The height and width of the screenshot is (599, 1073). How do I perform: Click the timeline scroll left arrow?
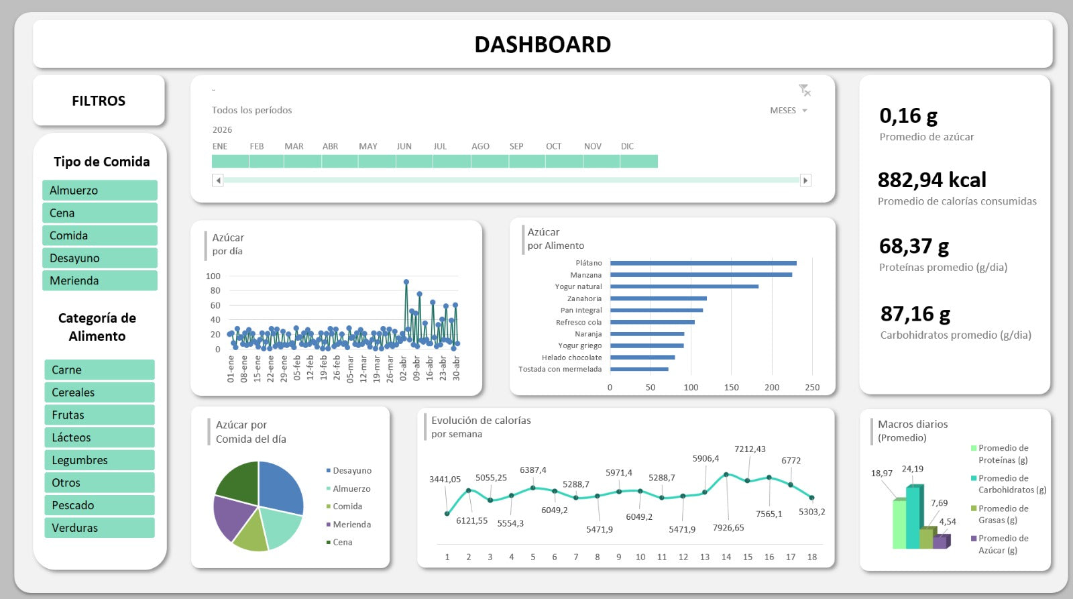[217, 180]
